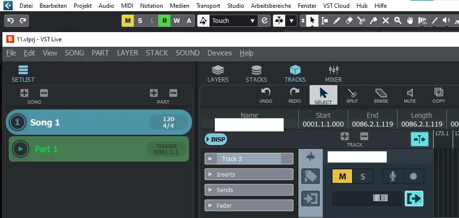Screen dimensions: 459x218
Task: Select the Cubase draw pencil tool
Action: point(336,21)
